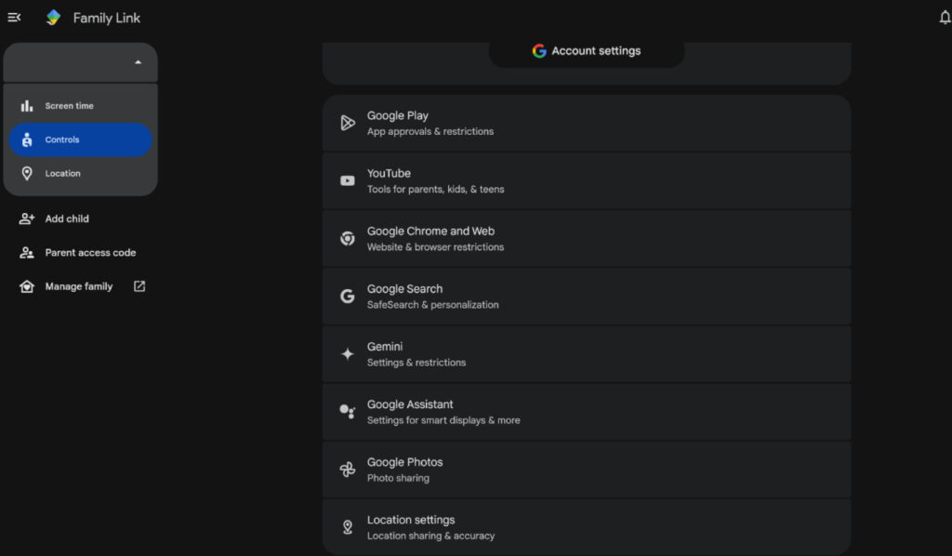Click the Family Link logo
This screenshot has width=952, height=556.
pyautogui.click(x=53, y=17)
